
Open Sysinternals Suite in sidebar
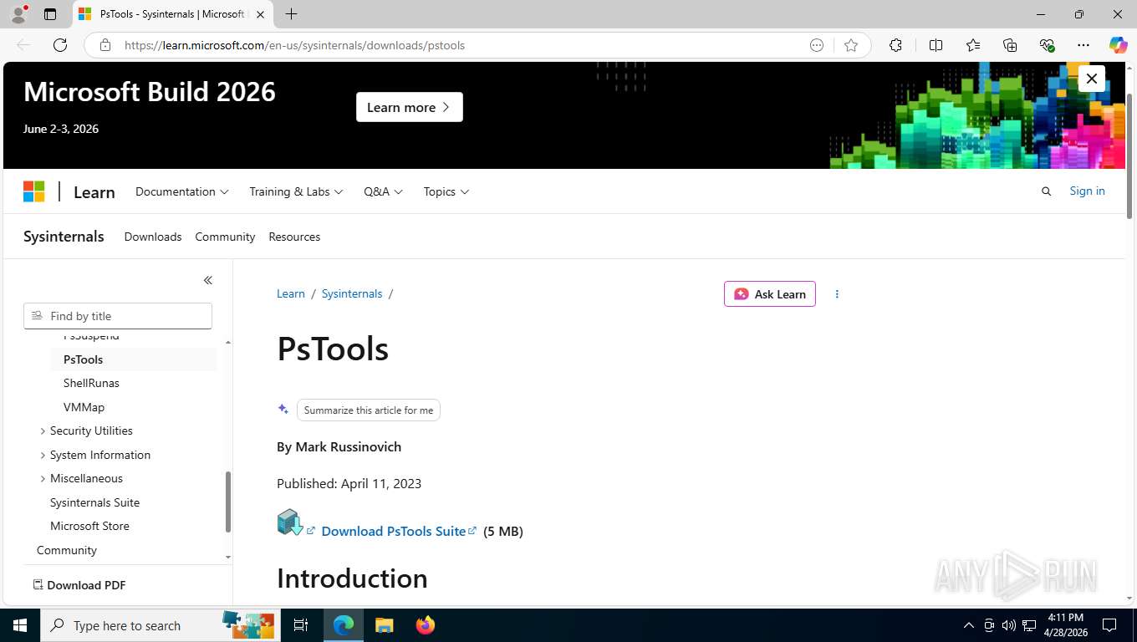coord(94,502)
